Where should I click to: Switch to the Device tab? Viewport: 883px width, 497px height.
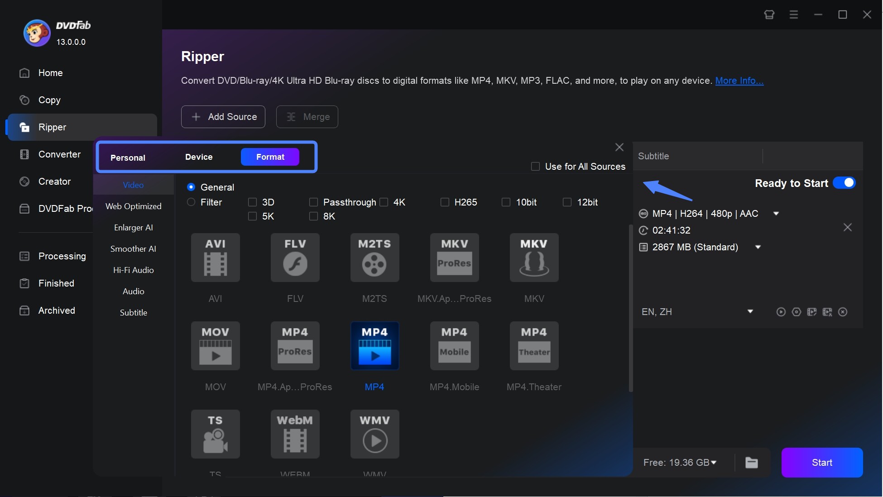pyautogui.click(x=198, y=156)
